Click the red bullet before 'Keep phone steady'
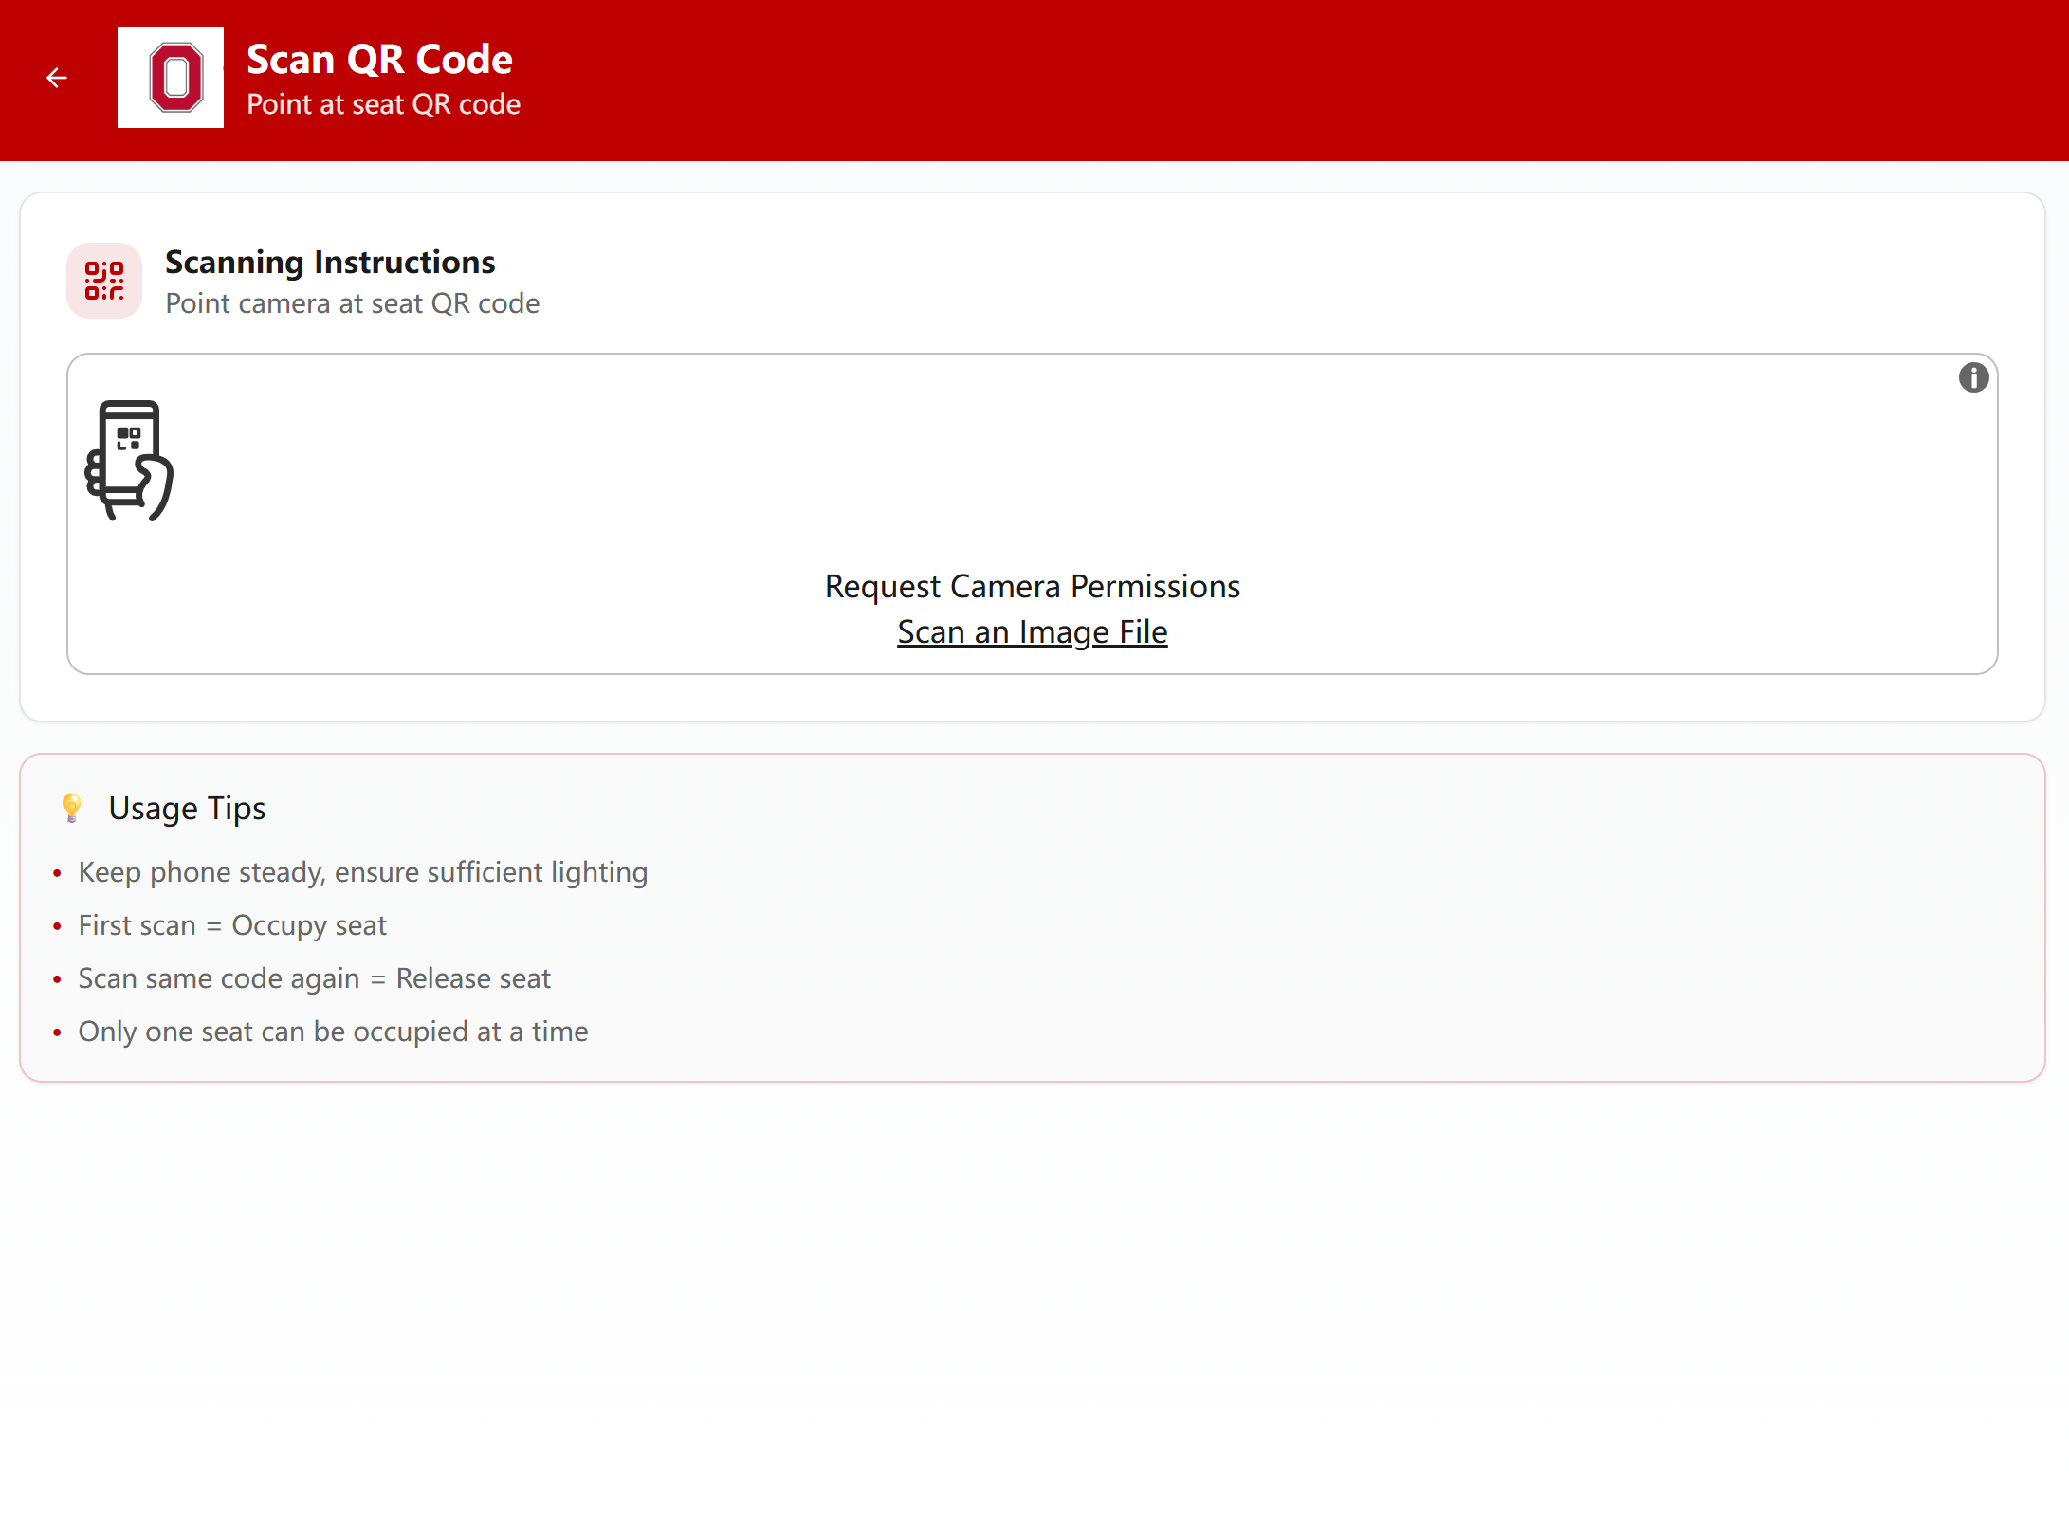Viewport: 2069px width, 1534px height. (x=57, y=873)
